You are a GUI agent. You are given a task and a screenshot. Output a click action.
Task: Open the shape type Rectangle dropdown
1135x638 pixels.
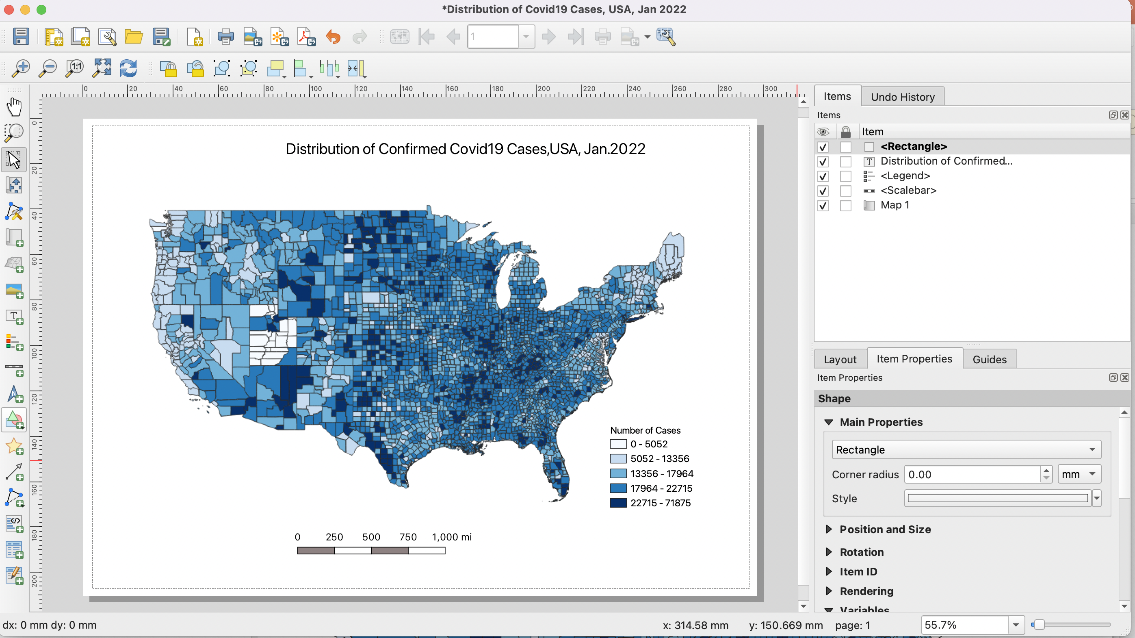pyautogui.click(x=966, y=449)
